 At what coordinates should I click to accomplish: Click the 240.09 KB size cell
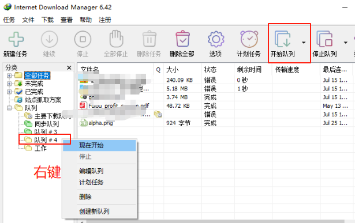180,80
